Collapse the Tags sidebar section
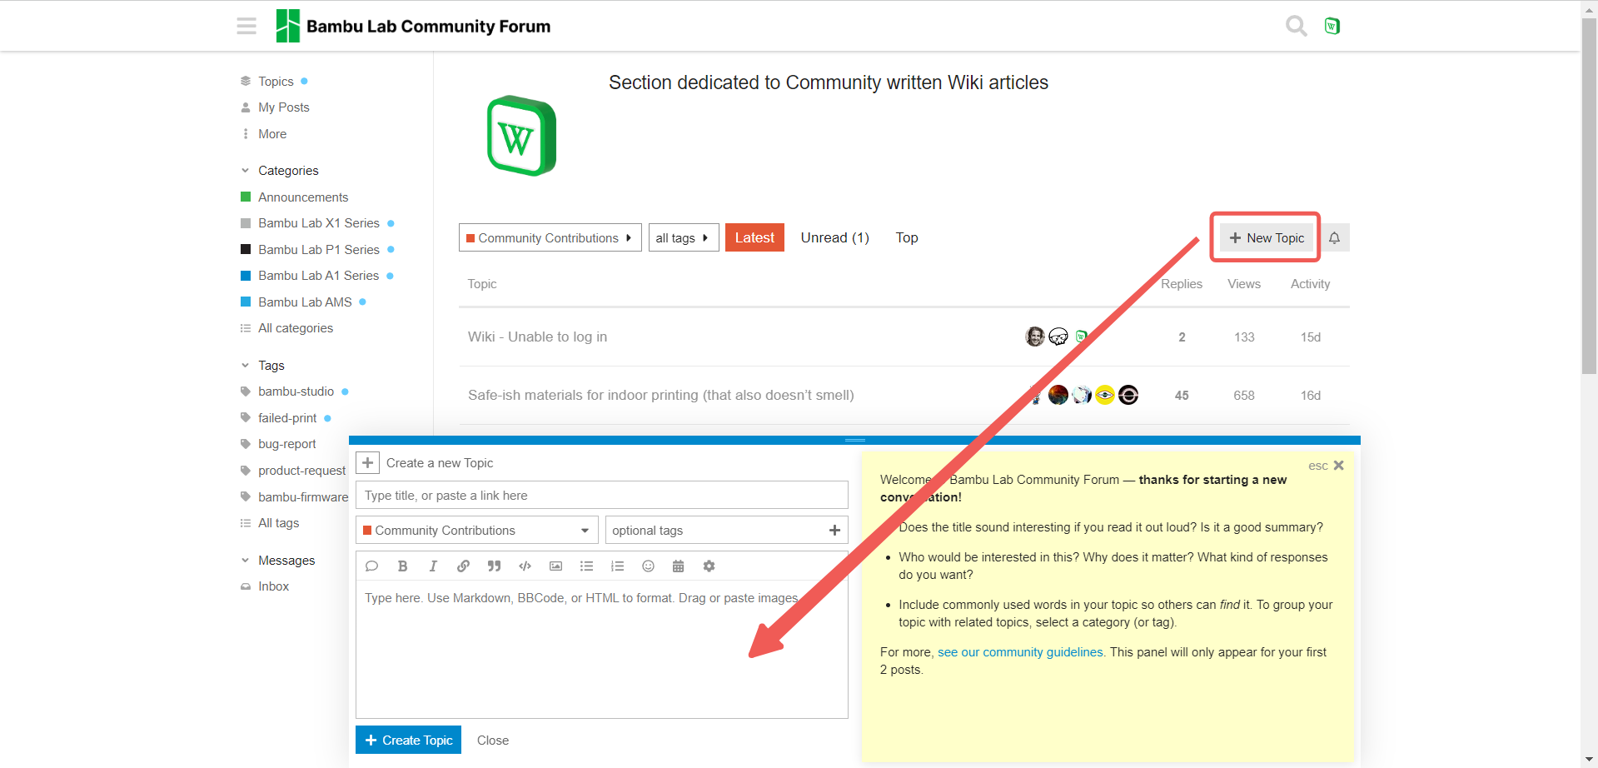This screenshot has width=1598, height=768. pos(262,366)
